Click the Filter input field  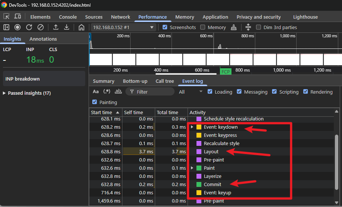(150, 92)
